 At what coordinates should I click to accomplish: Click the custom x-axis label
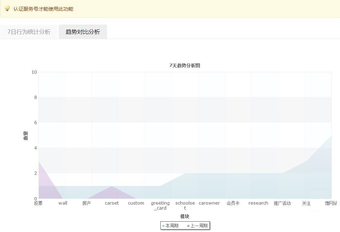(x=136, y=203)
